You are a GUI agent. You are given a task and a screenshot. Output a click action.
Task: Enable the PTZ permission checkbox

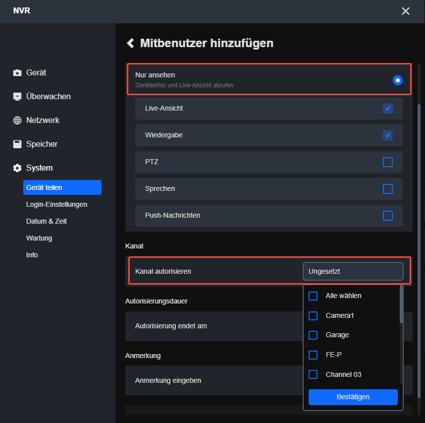[x=388, y=162]
